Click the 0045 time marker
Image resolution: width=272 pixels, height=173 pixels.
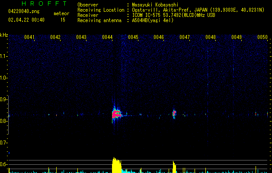[133, 37]
